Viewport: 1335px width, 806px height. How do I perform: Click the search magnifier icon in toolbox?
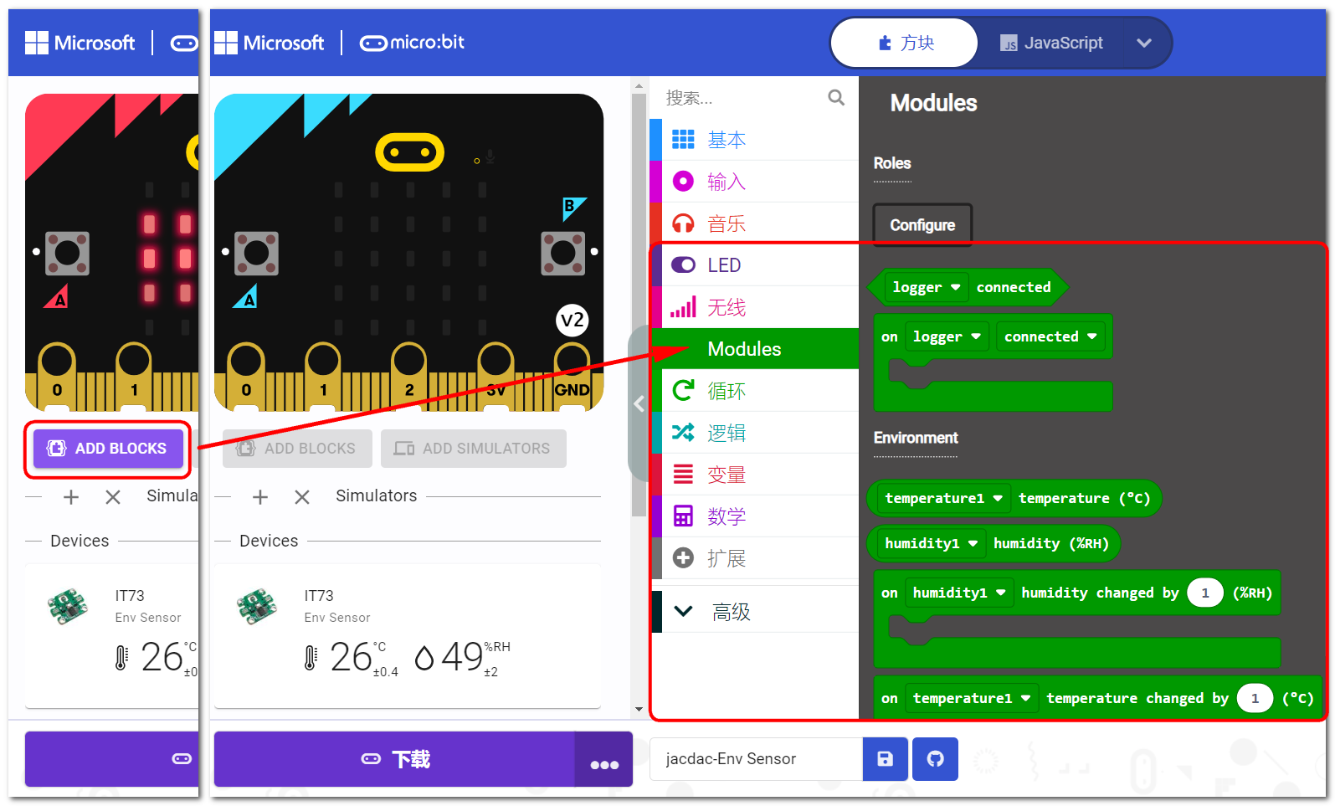(x=835, y=98)
